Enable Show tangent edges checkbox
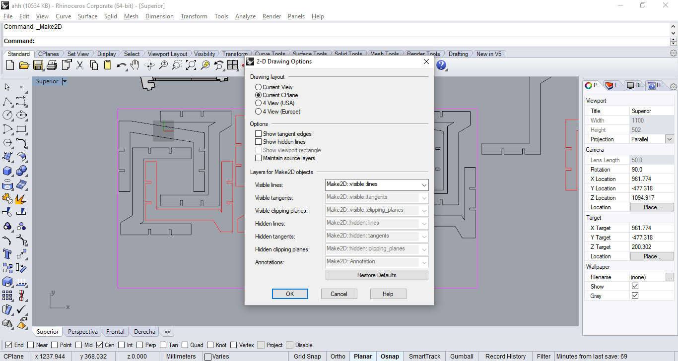This screenshot has width=678, height=361. coord(258,134)
